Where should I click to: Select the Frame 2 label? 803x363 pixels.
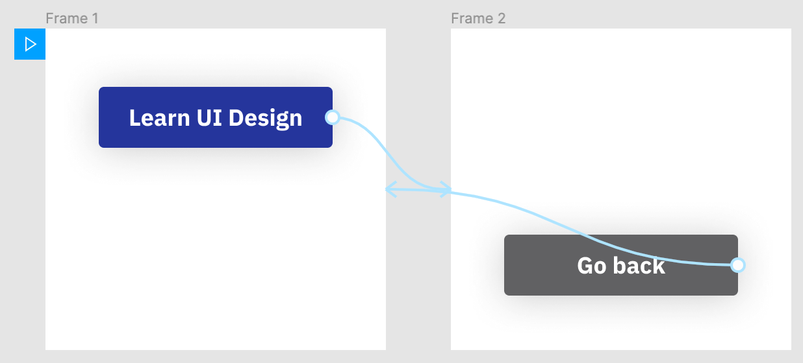(x=478, y=18)
